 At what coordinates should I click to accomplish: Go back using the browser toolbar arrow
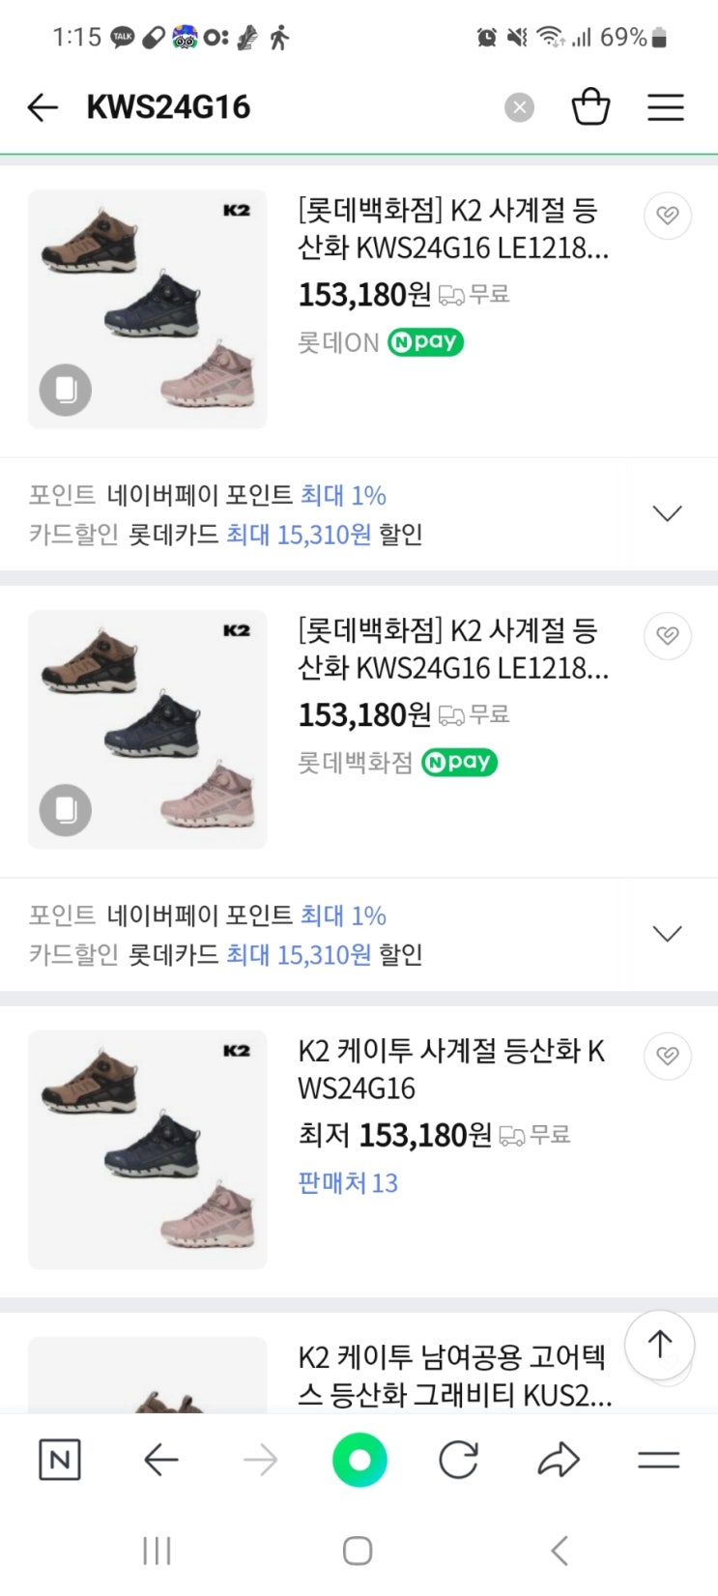(160, 1460)
